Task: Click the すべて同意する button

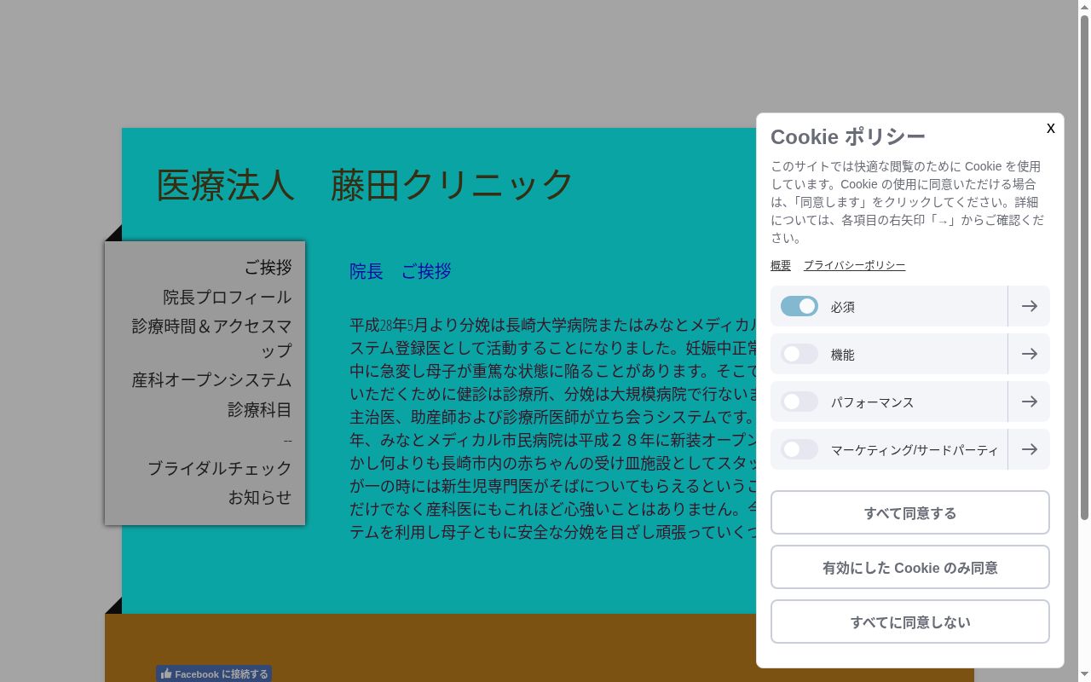Action: [x=910, y=512]
